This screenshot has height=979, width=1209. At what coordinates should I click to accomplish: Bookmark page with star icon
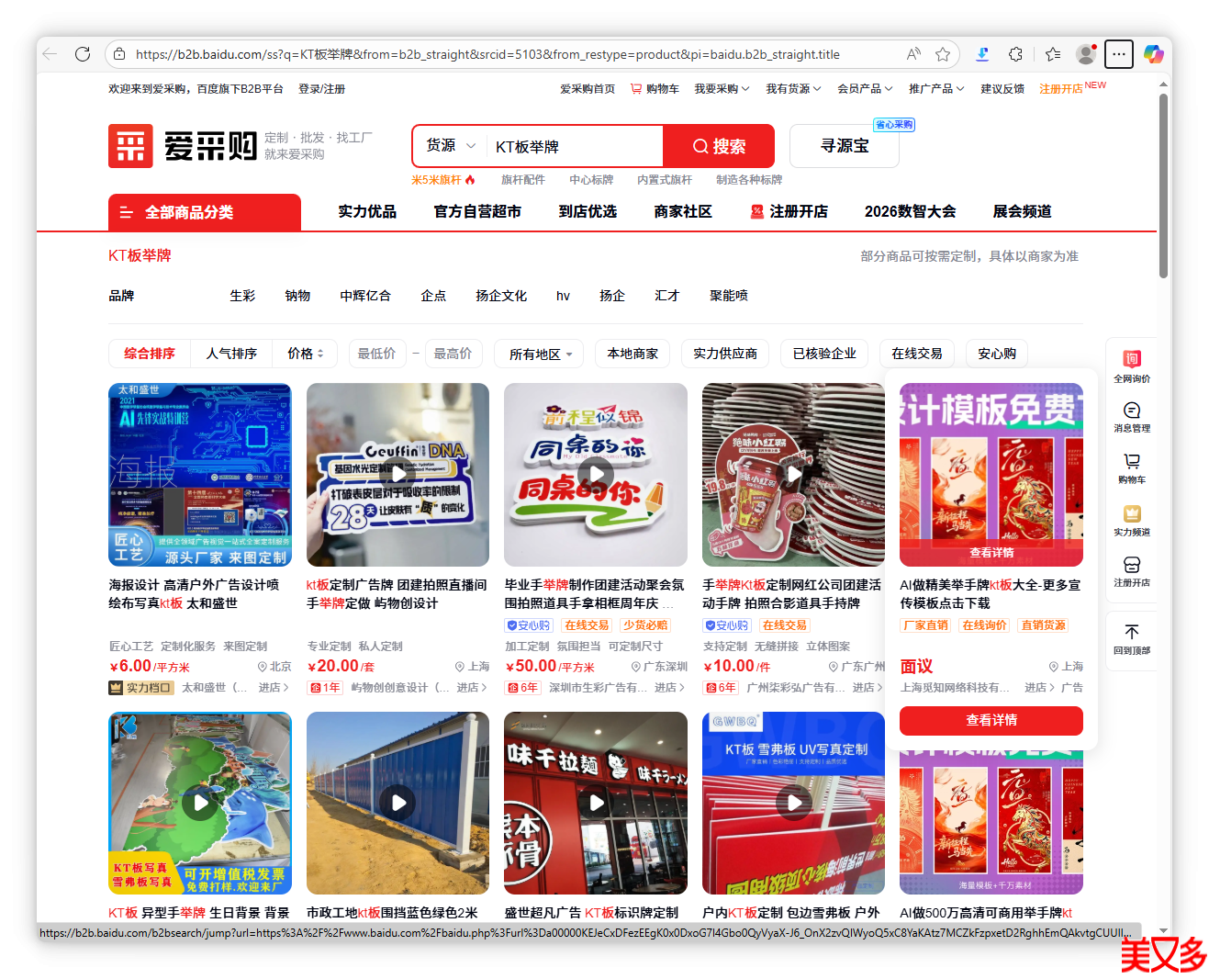tap(943, 54)
